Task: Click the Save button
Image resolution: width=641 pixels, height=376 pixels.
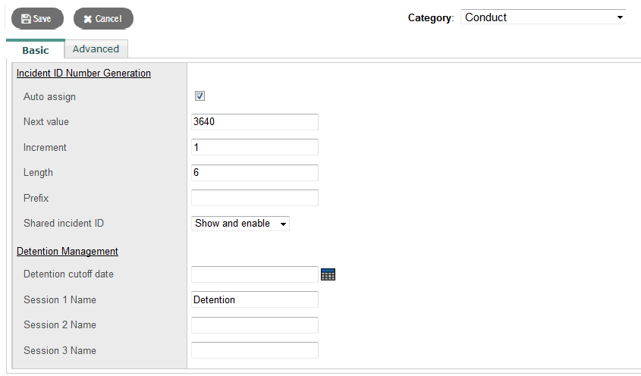Action: (37, 19)
